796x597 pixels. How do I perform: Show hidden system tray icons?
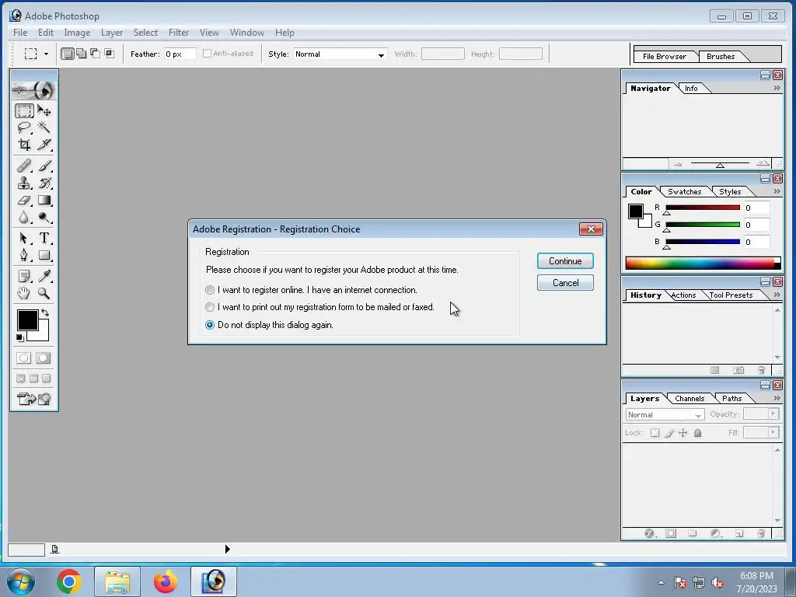coord(661,582)
